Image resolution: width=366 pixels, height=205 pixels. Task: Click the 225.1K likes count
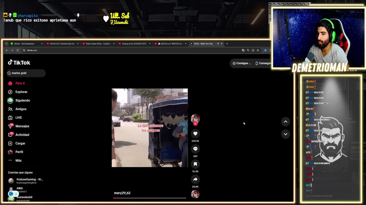[195, 141]
